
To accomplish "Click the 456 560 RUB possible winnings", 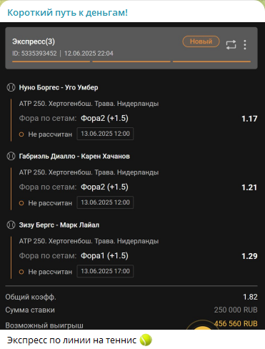I will pos(236,323).
